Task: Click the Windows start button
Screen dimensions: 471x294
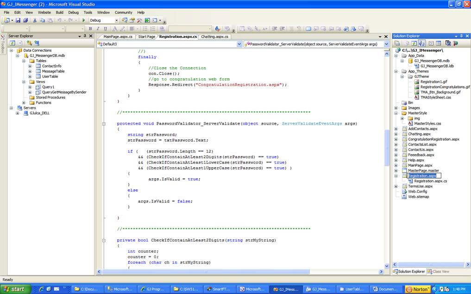Action: coord(16,289)
